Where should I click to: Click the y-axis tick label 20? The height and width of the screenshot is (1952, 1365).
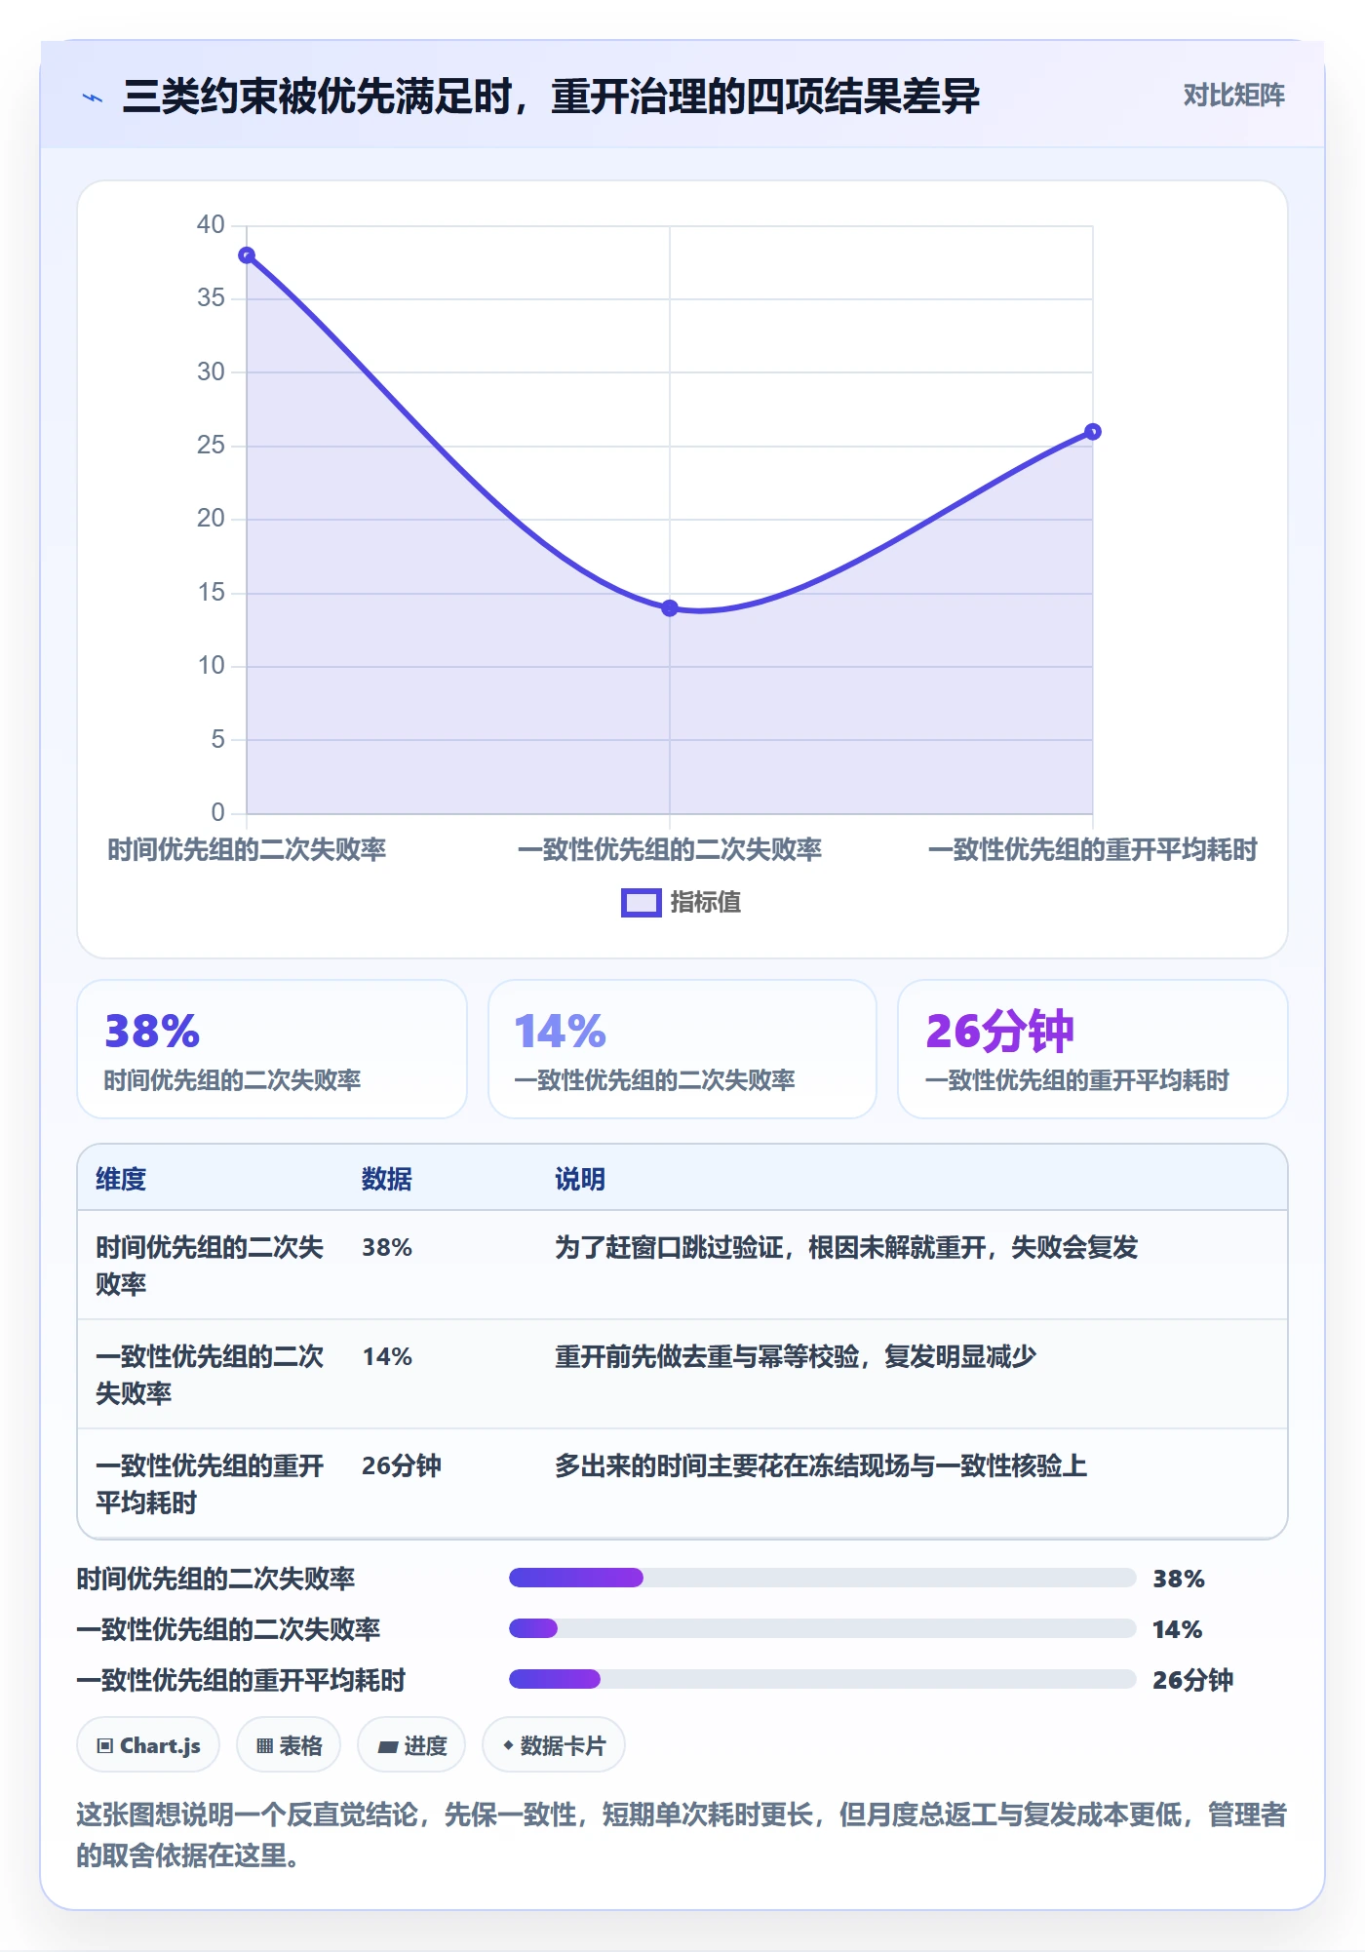click(x=211, y=518)
